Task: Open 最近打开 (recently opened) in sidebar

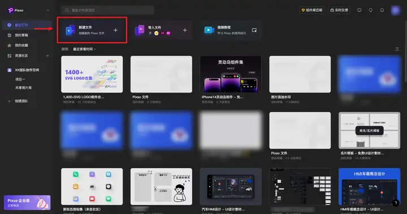Action: point(27,25)
